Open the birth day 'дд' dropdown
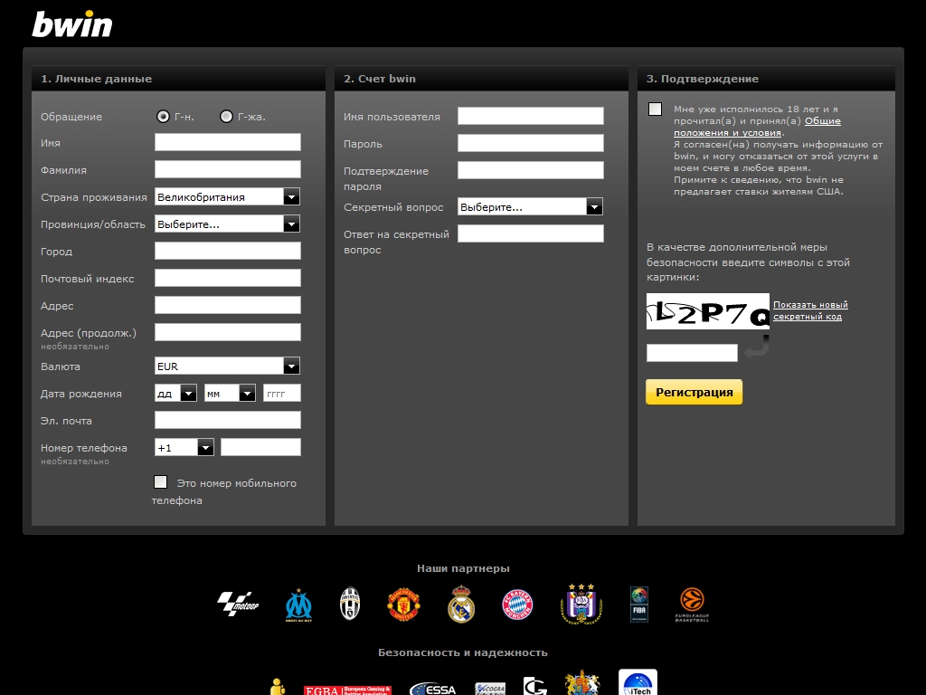Image resolution: width=926 pixels, height=695 pixels. pos(175,394)
